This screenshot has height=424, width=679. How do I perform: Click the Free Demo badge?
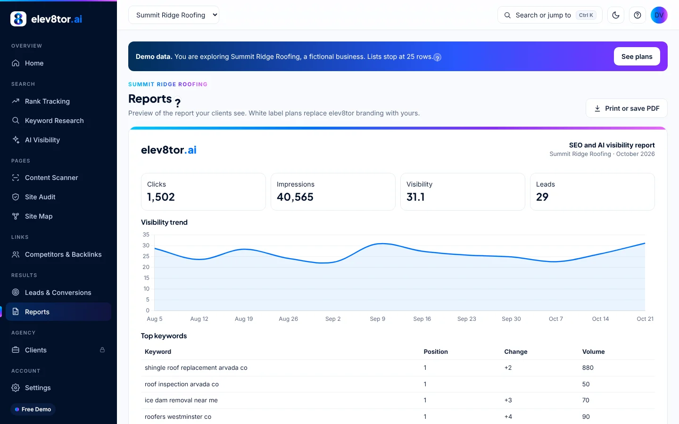point(33,409)
